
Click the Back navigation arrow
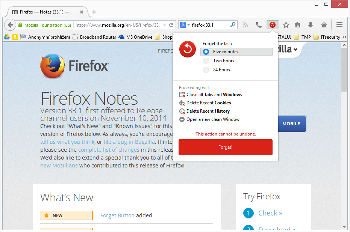pos(10,25)
